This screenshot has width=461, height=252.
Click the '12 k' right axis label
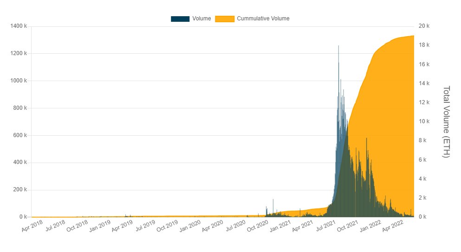pos(424,102)
